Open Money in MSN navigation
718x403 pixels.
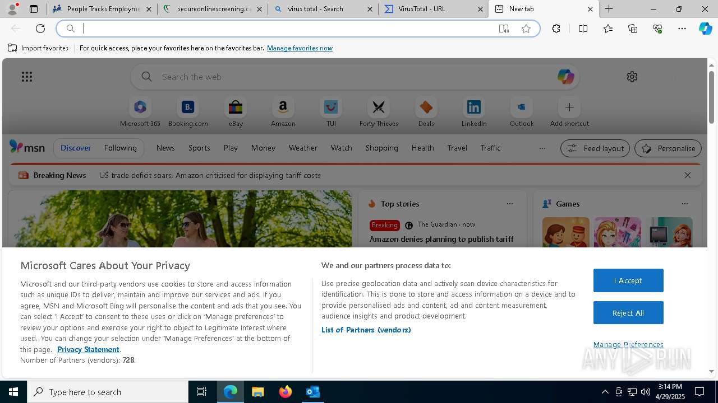coord(263,148)
